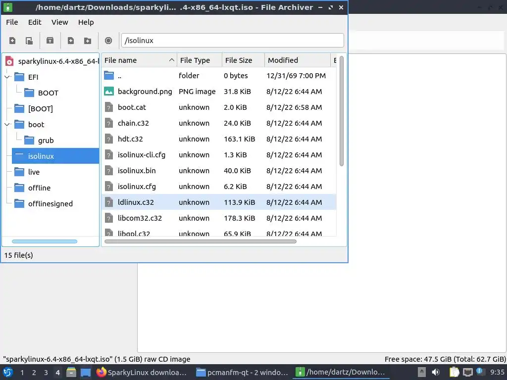Image resolution: width=507 pixels, height=380 pixels.
Task: Click the New archive toolbar icon
Action: click(x=12, y=41)
